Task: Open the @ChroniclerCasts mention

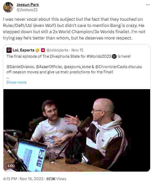Action: tap(111, 67)
